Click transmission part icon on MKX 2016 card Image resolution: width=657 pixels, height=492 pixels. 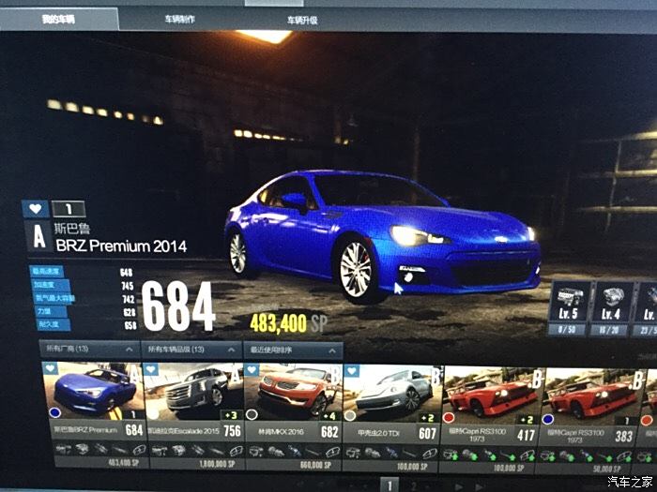point(295,452)
